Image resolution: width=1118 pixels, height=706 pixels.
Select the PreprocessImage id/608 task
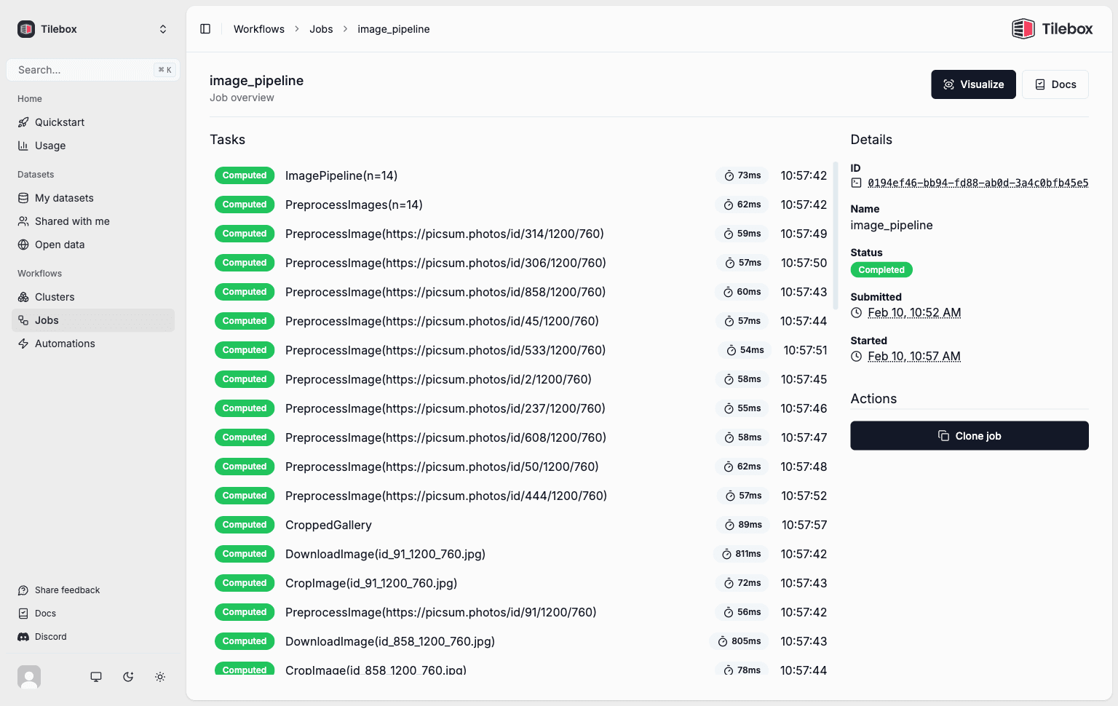445,437
